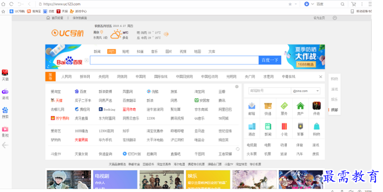Open the shopping cart toolbar icon

[353, 4]
